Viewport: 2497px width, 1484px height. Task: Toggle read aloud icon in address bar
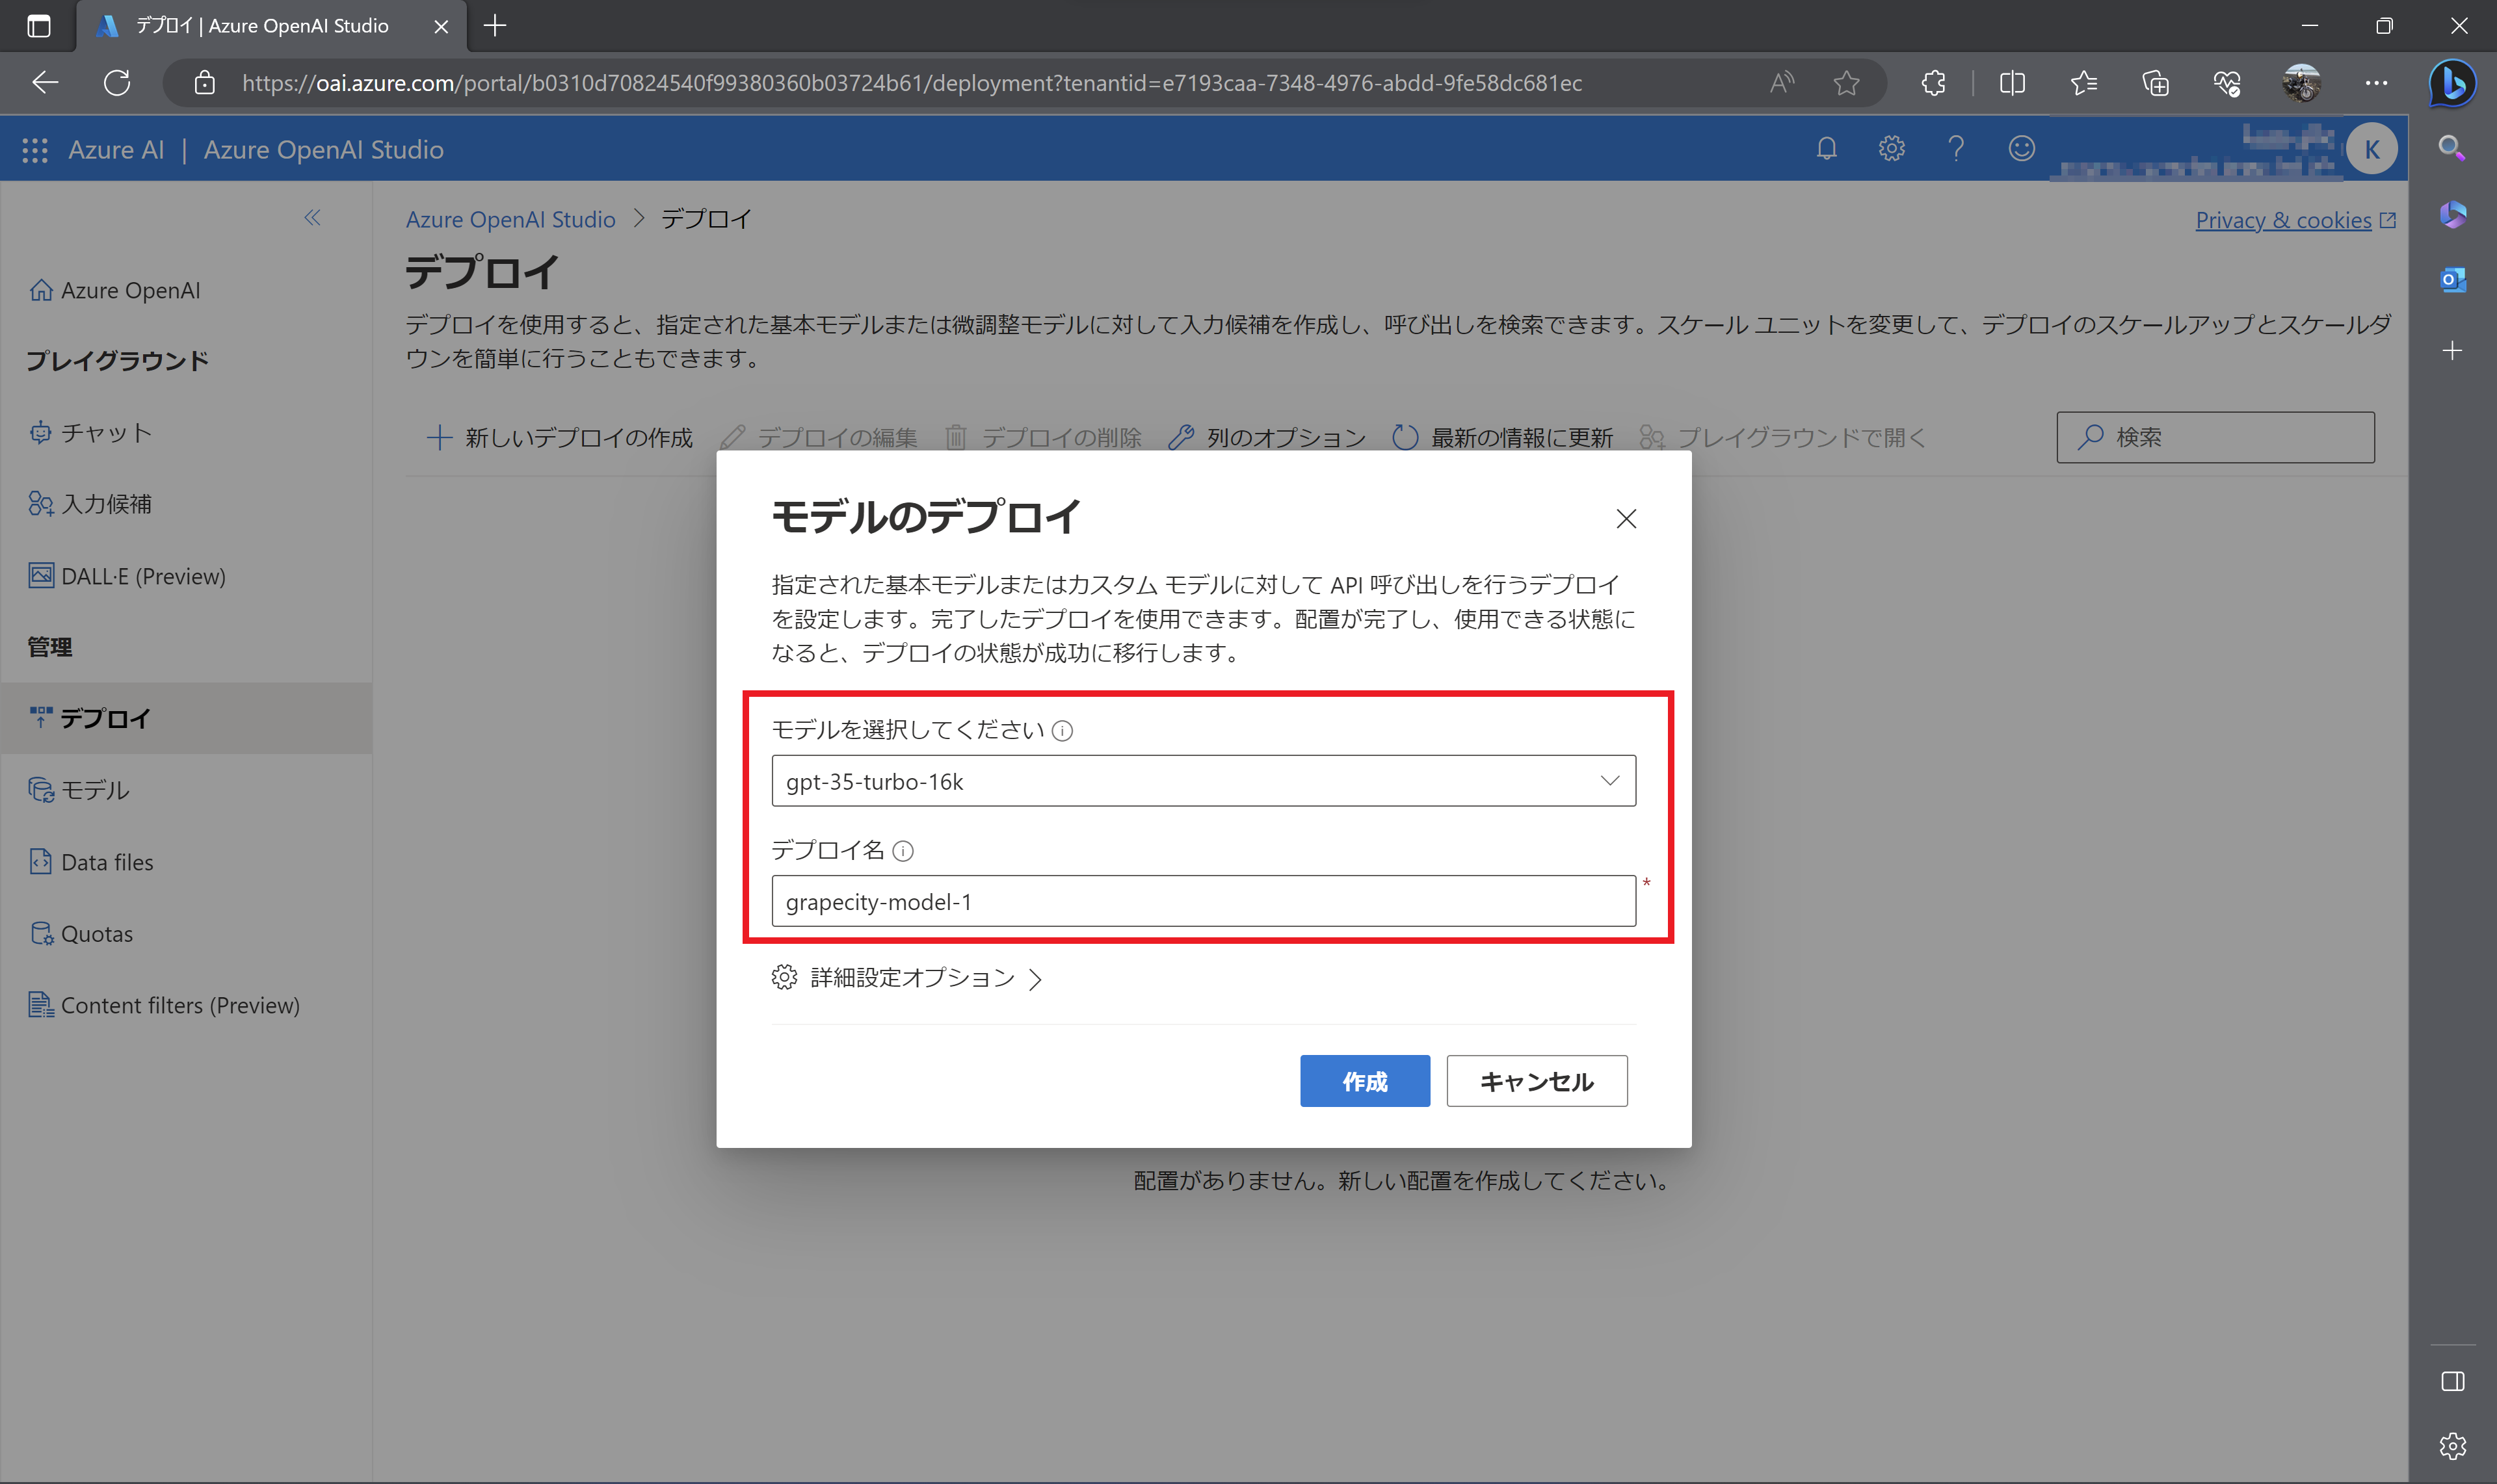1782,82
